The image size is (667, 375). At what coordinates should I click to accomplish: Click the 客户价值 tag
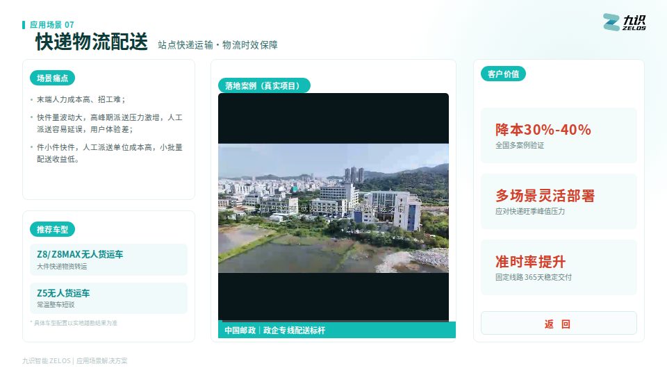coord(503,74)
